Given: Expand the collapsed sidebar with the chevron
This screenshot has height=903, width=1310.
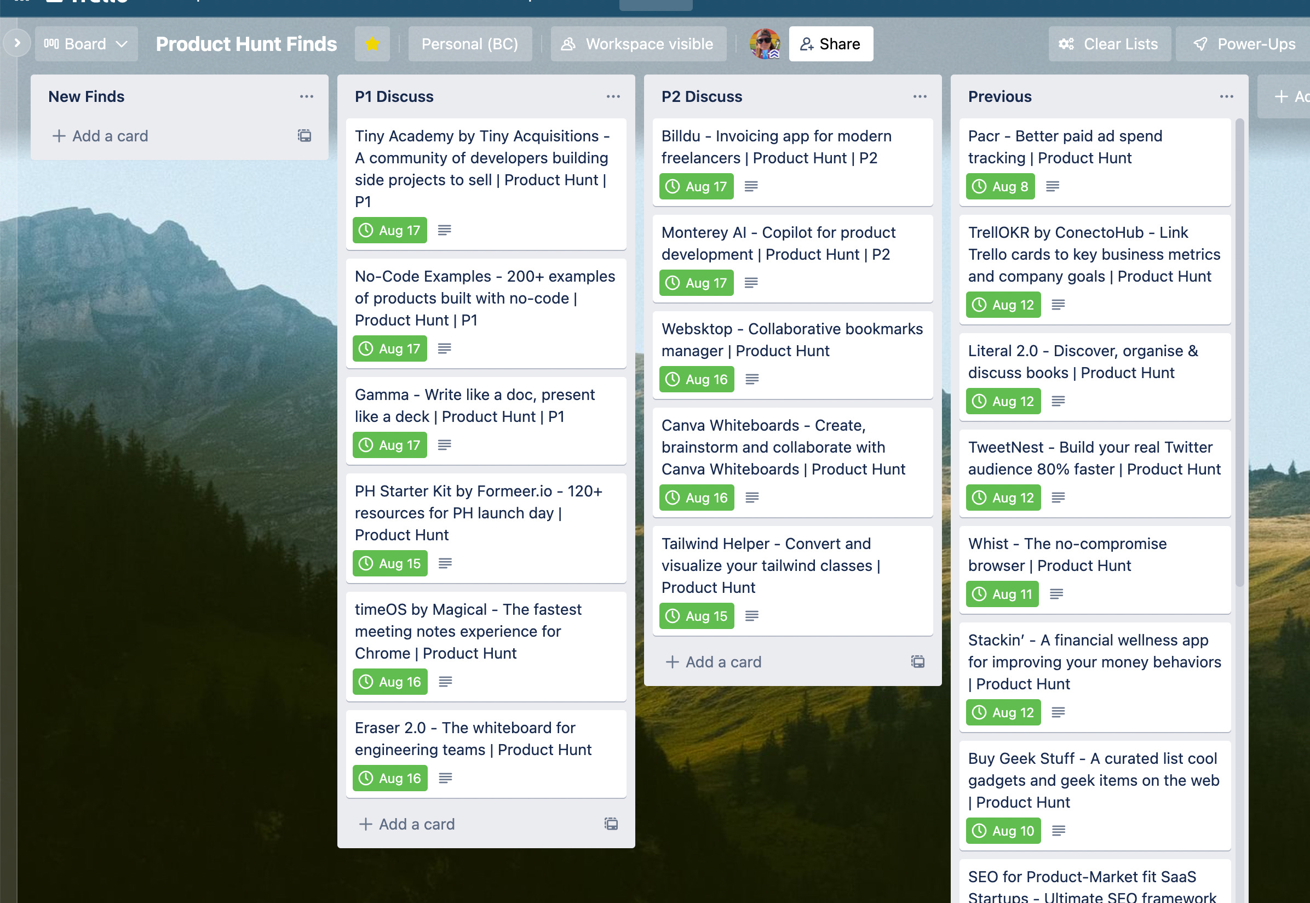Looking at the screenshot, I should click(x=17, y=43).
